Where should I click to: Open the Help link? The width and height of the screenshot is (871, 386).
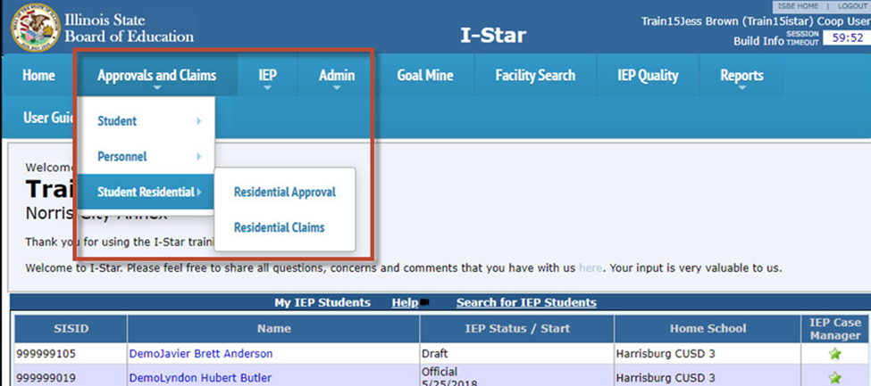coord(405,303)
